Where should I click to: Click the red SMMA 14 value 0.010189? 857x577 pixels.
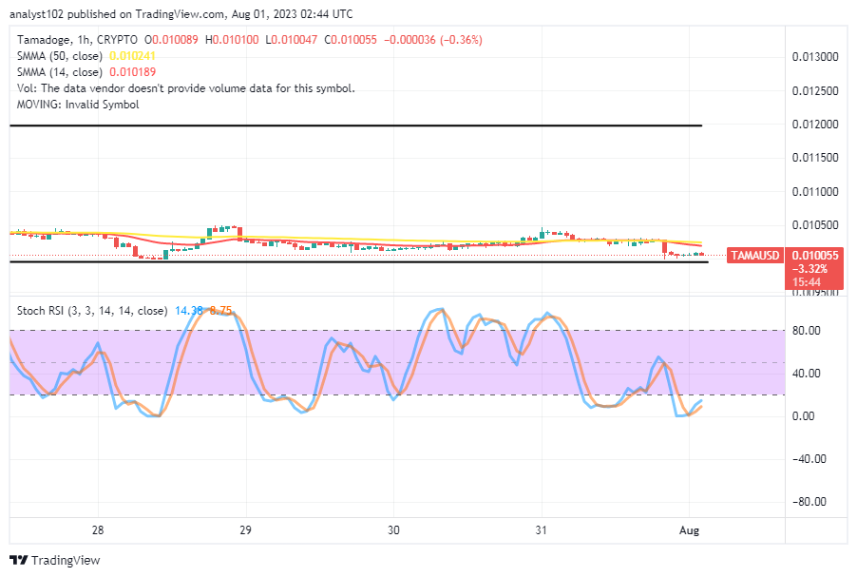click(x=132, y=72)
